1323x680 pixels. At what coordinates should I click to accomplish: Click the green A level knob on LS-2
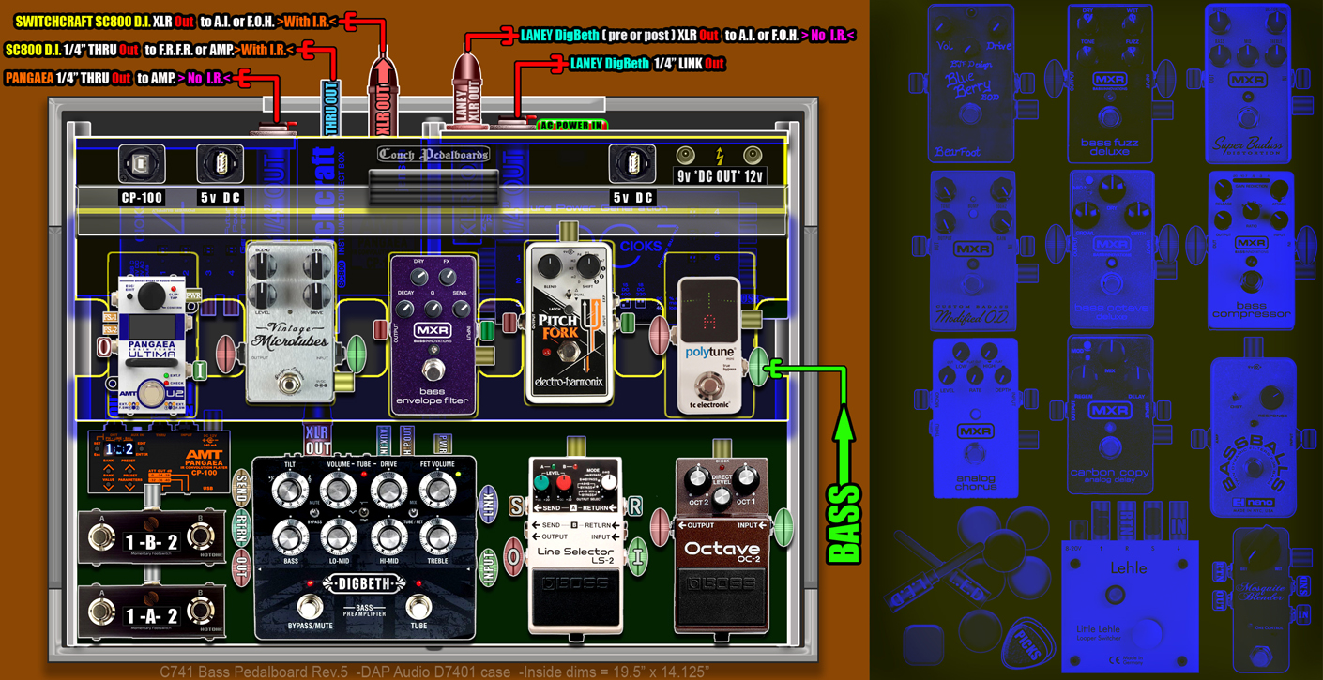pos(541,482)
